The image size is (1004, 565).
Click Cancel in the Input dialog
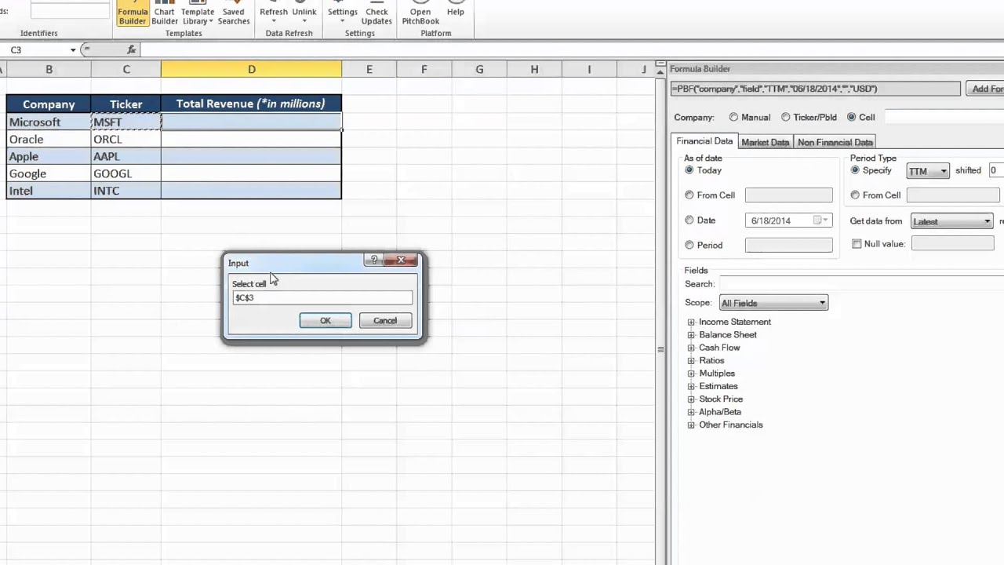(385, 320)
